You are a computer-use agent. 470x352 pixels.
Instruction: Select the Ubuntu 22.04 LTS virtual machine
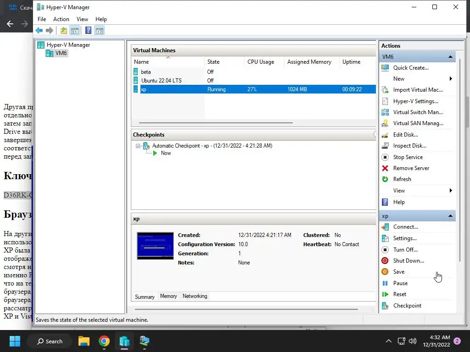(x=253, y=81)
